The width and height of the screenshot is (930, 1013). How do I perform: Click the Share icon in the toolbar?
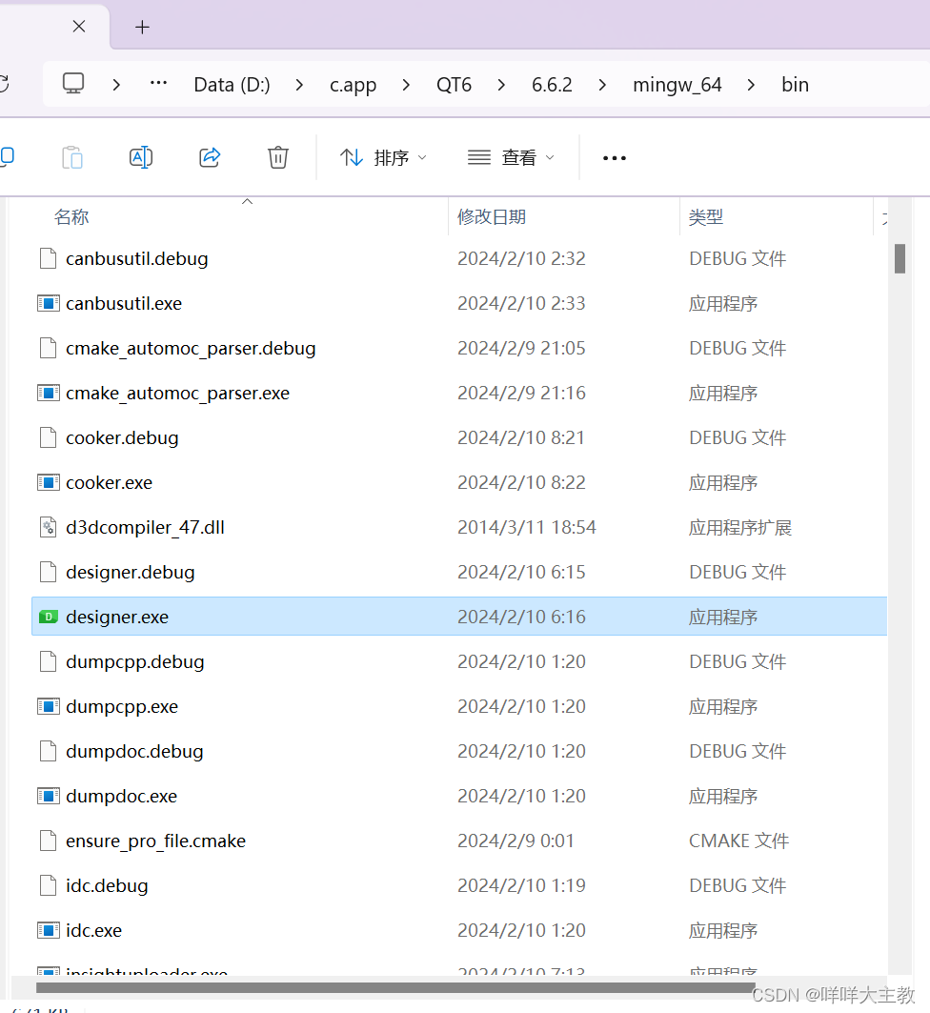point(210,157)
